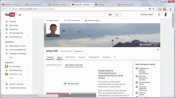Bookmark the page with star icon
Viewport: 175px width, 98px height.
click(x=153, y=9)
